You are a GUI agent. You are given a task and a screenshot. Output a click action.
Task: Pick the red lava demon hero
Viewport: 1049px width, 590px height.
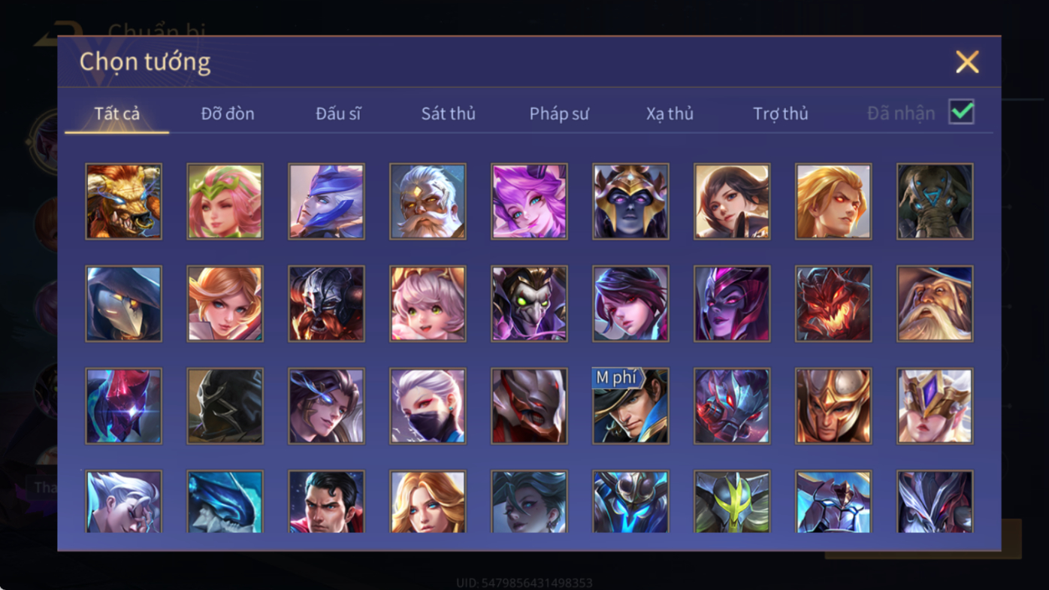[834, 304]
